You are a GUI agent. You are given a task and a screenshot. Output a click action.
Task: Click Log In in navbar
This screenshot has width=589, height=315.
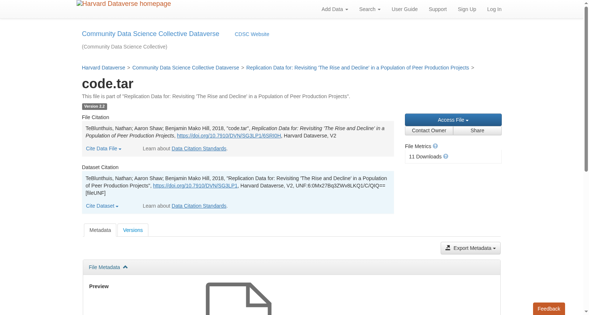(494, 9)
